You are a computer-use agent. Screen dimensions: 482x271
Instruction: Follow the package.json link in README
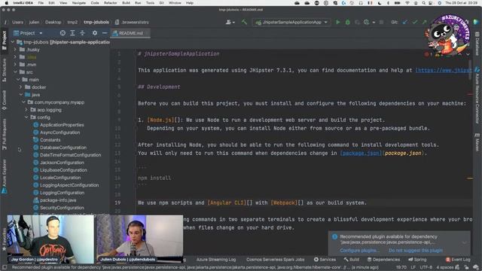click(x=361, y=153)
